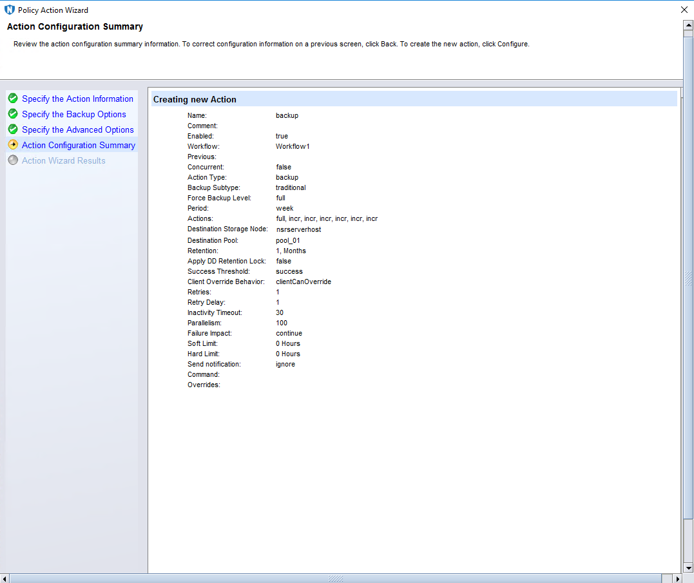Click the vertical scrollbar down arrow
The height and width of the screenshot is (583, 694).
click(x=688, y=568)
